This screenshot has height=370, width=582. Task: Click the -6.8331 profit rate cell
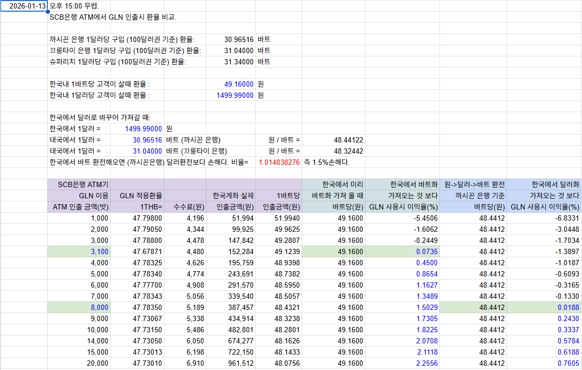point(544,218)
